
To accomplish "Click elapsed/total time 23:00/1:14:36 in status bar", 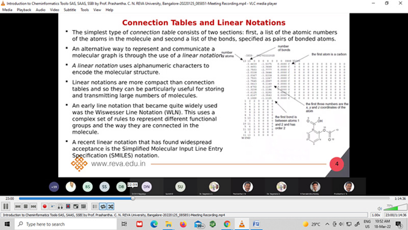I will point(396,215).
